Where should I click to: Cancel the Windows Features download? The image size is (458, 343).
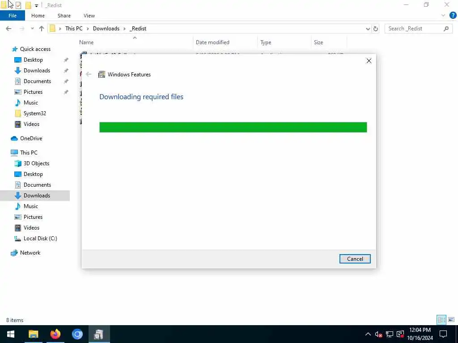[x=355, y=259]
